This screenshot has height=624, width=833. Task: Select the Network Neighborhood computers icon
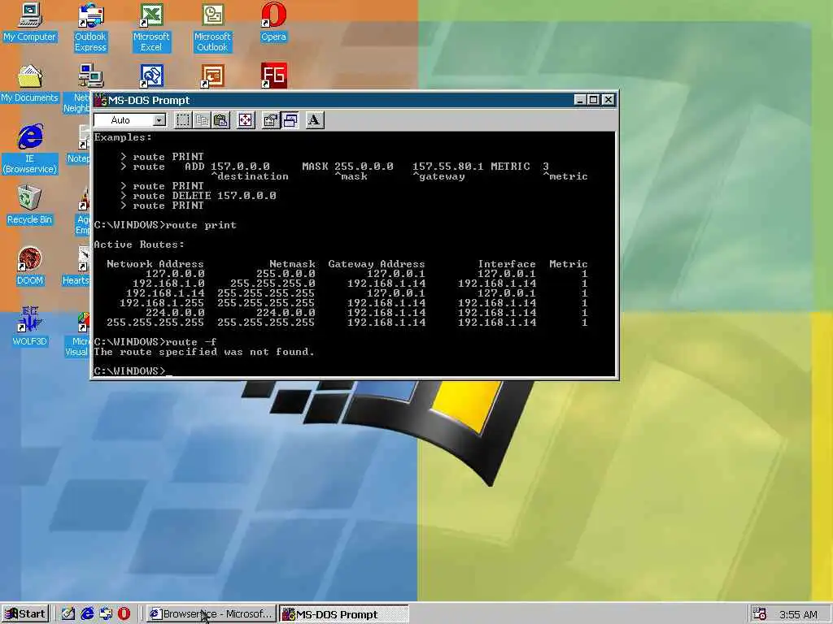coord(90,76)
